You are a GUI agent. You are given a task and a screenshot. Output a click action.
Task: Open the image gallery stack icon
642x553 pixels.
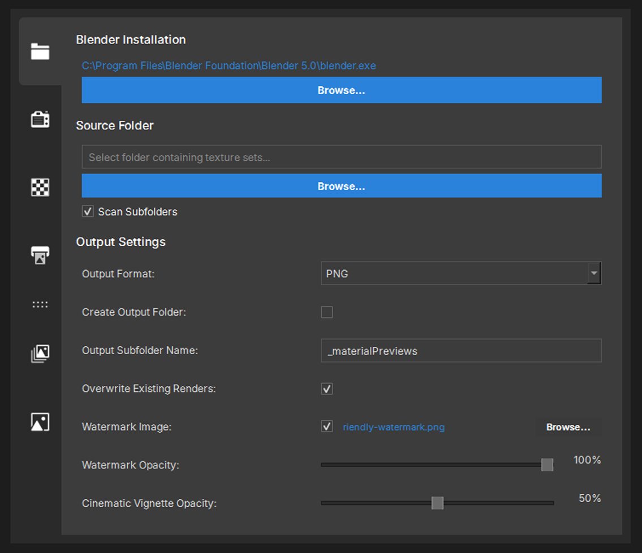(40, 354)
